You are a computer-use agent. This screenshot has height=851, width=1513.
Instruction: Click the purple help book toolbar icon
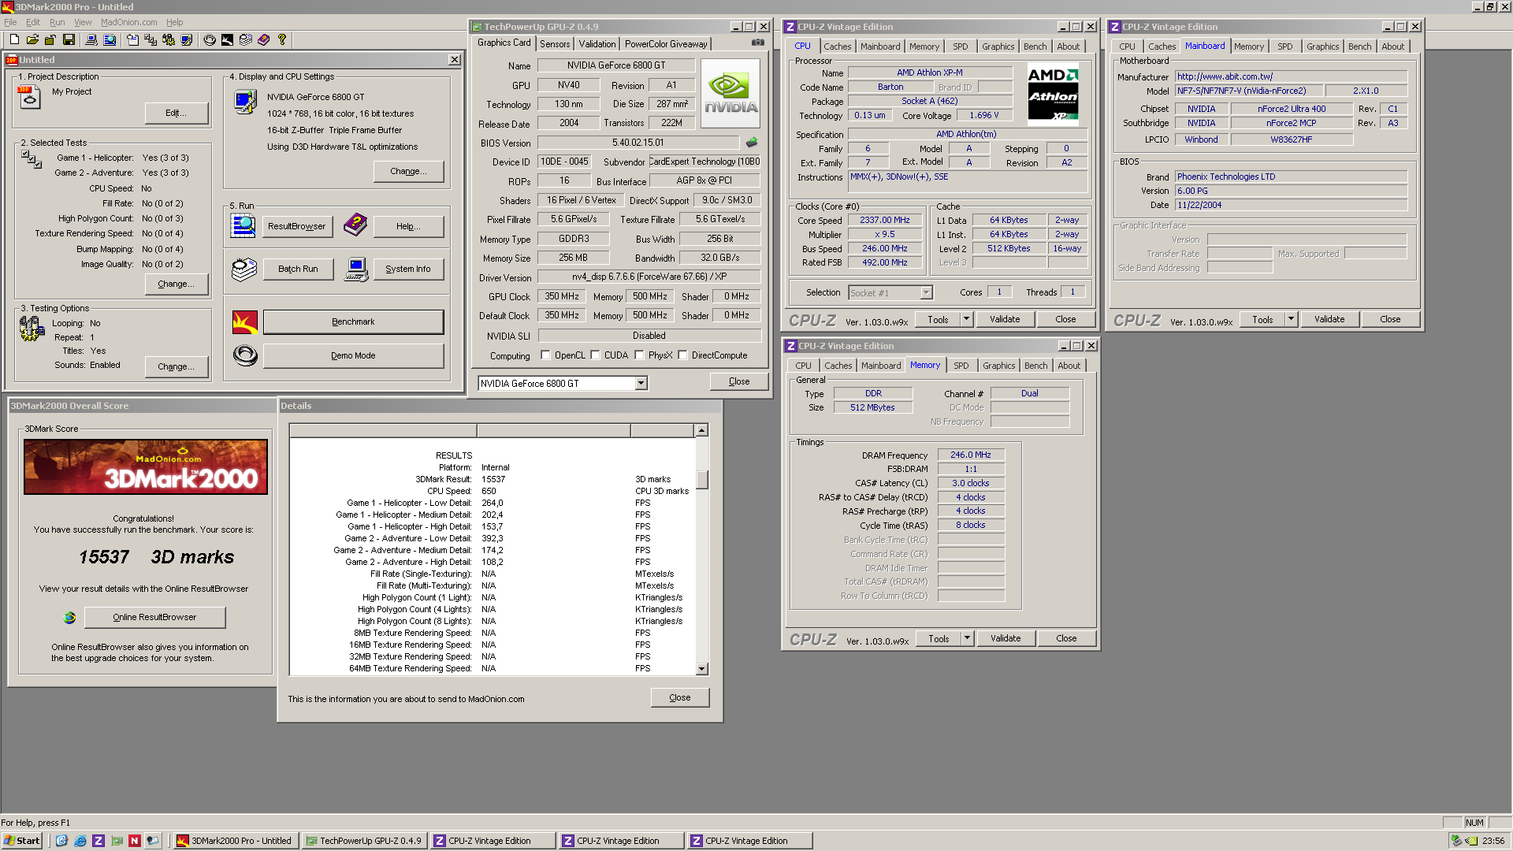(264, 39)
